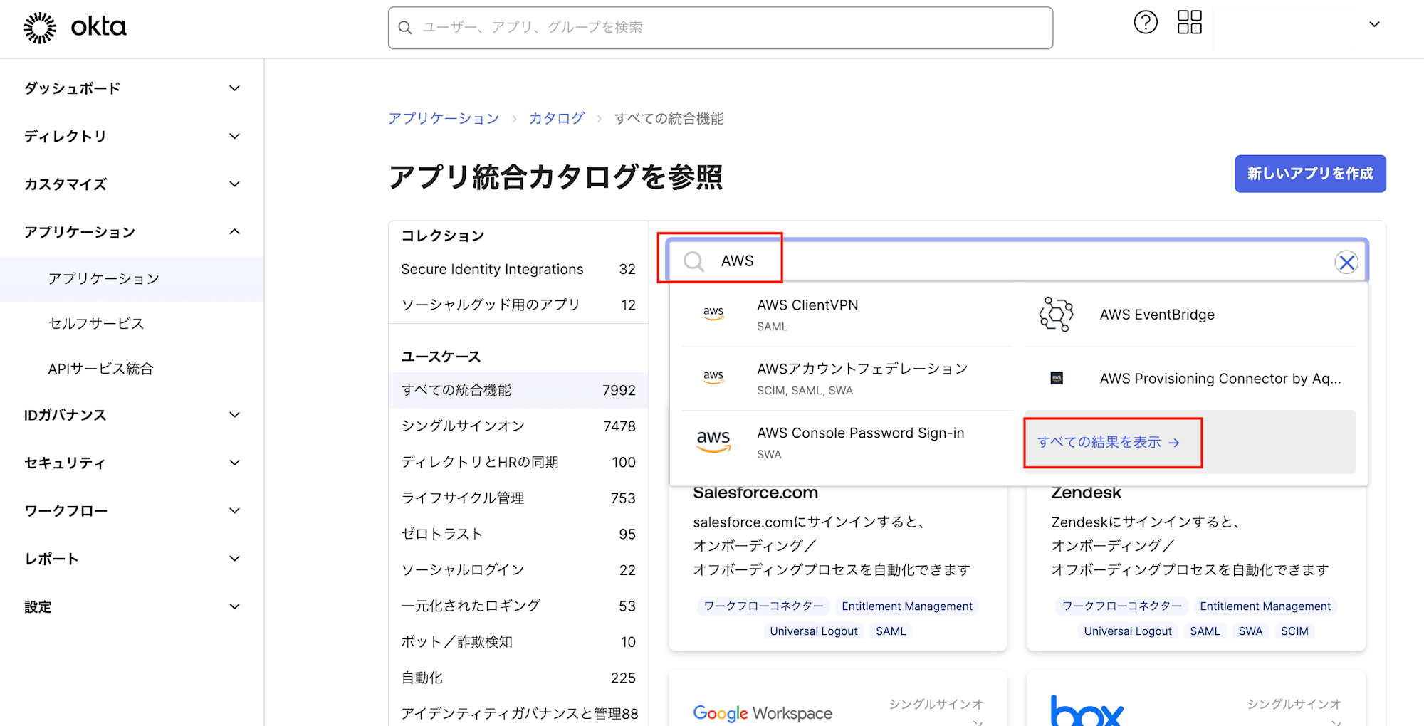This screenshot has height=726, width=1424.
Task: Click アプリケーション breadcrumb link
Action: pos(444,118)
